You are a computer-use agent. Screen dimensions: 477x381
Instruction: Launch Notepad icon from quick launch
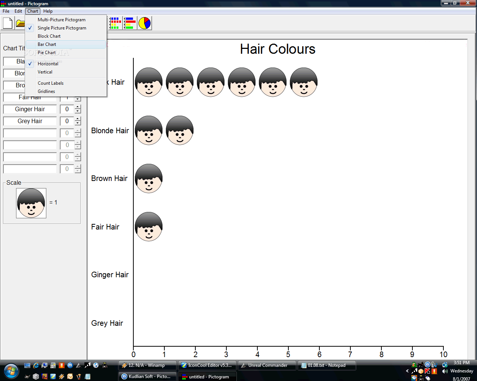pos(87,377)
